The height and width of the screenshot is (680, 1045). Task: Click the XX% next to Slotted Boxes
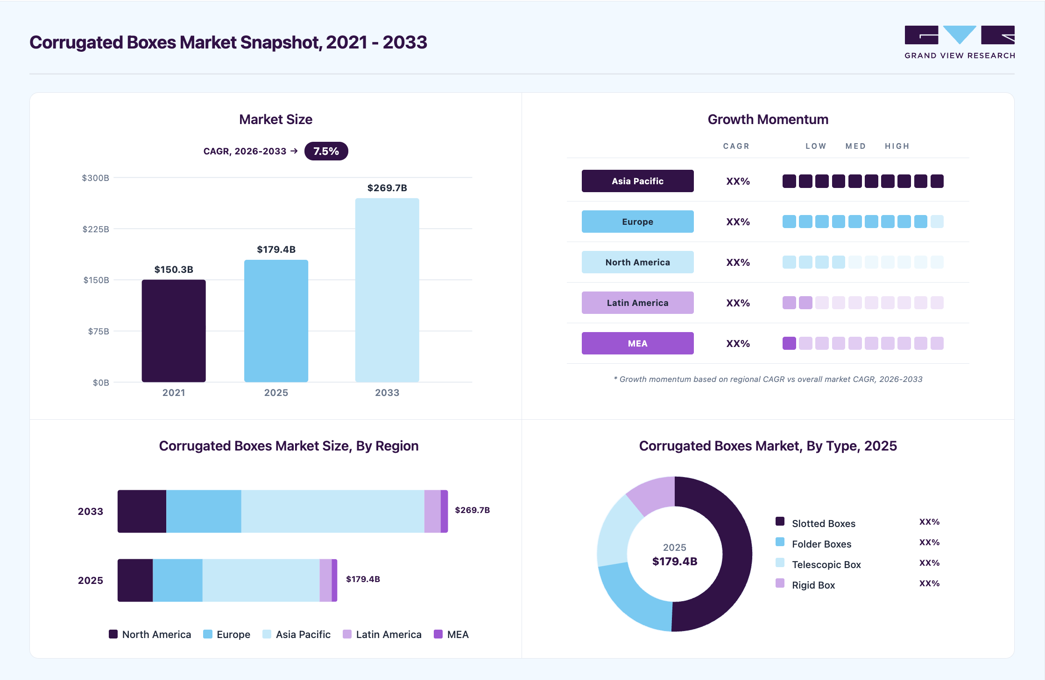click(929, 522)
